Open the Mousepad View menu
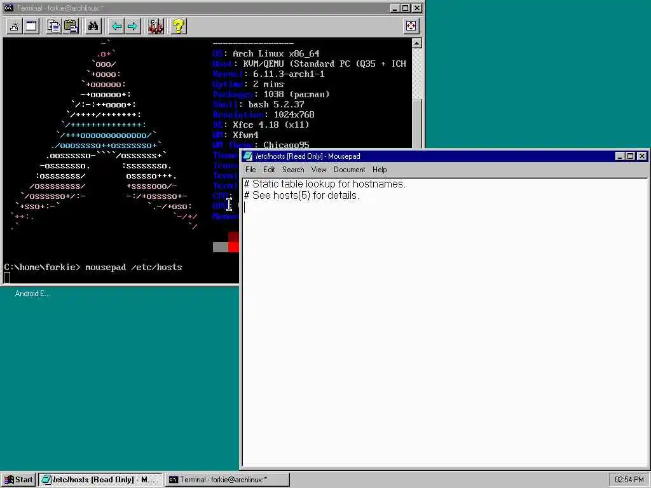The width and height of the screenshot is (651, 488). (319, 169)
